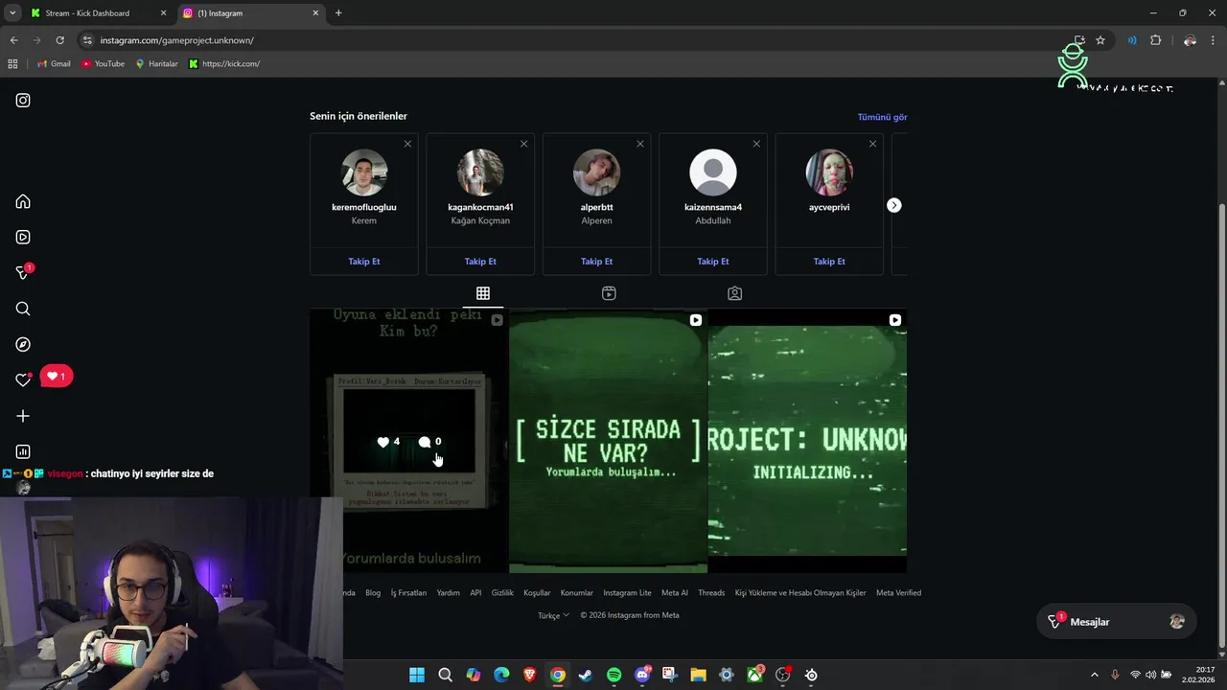The image size is (1227, 690).
Task: Follow kaizennsama4 with Takip Et
Action: point(713,261)
